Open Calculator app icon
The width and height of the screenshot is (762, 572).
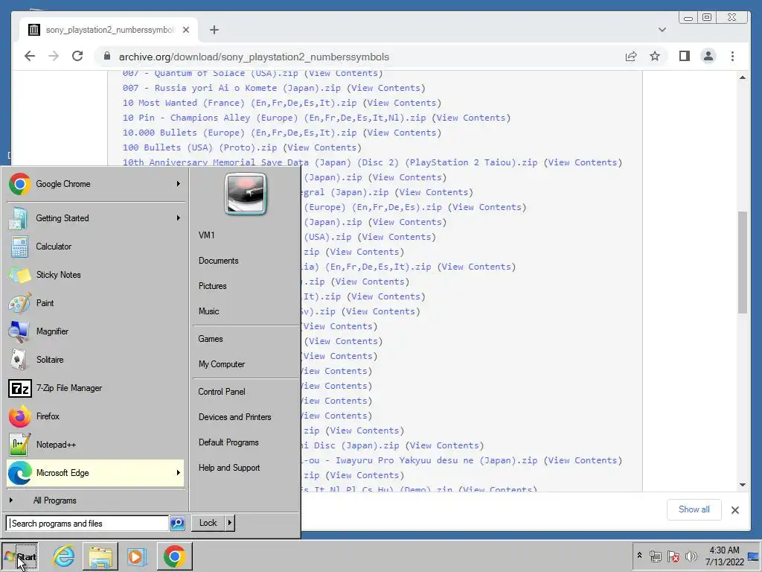[19, 247]
